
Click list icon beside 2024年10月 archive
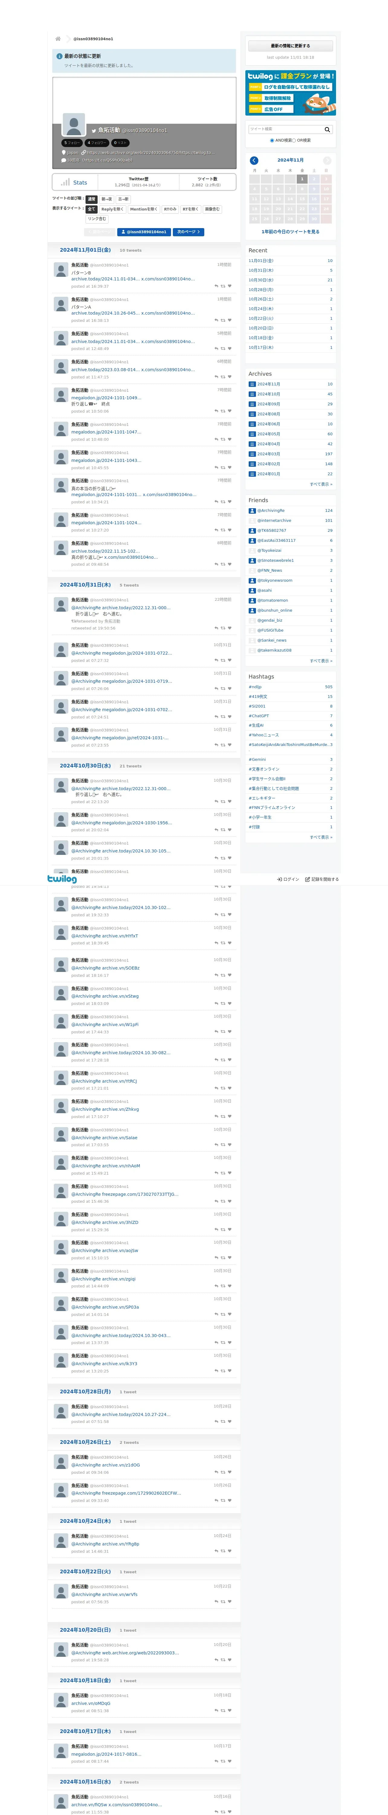coord(252,394)
